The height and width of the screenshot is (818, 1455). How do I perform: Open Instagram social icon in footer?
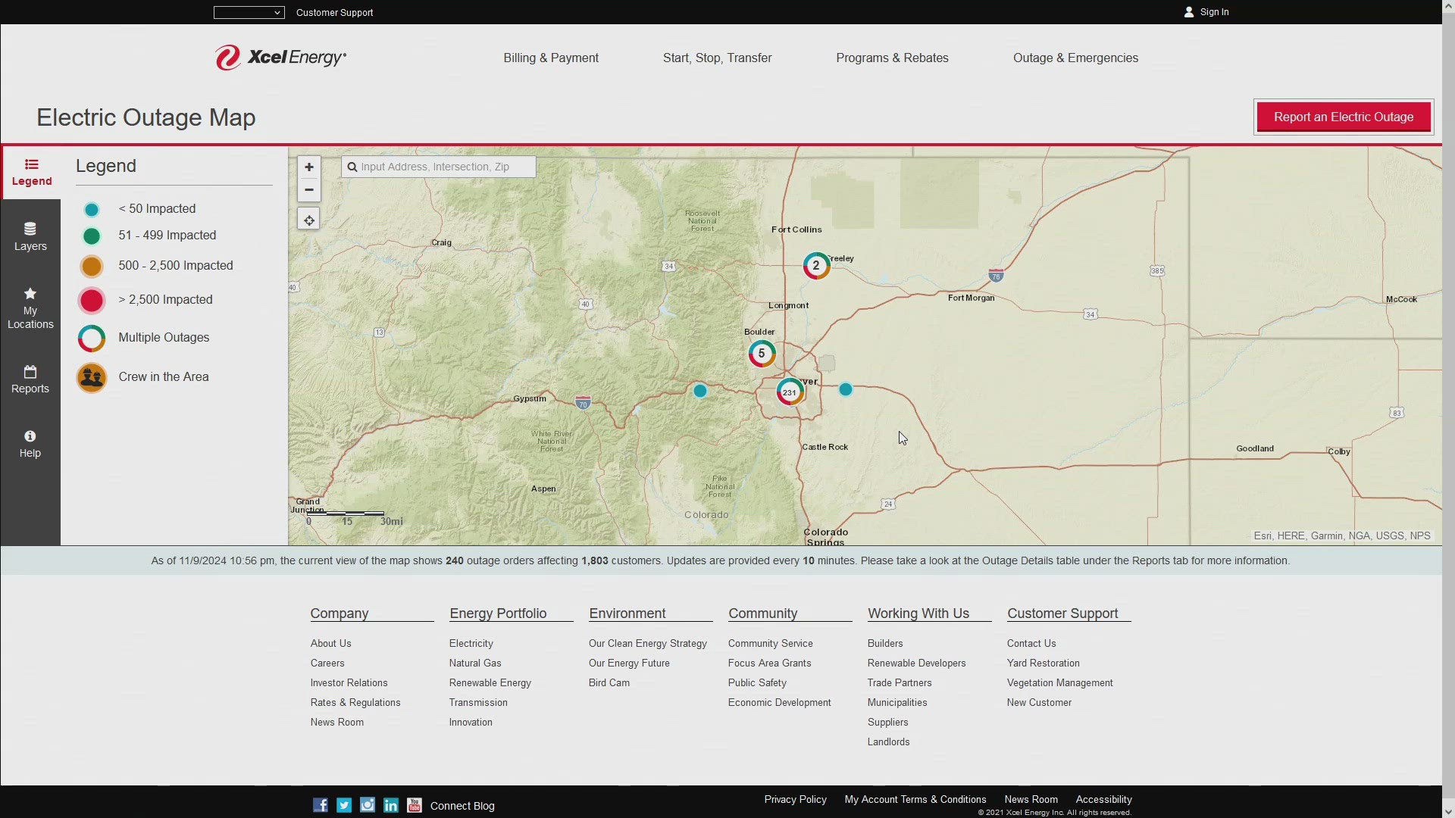(x=368, y=805)
